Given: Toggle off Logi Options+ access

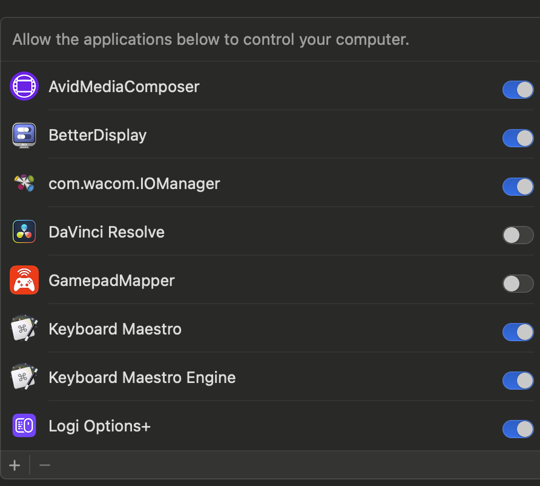Looking at the screenshot, I should coord(518,429).
